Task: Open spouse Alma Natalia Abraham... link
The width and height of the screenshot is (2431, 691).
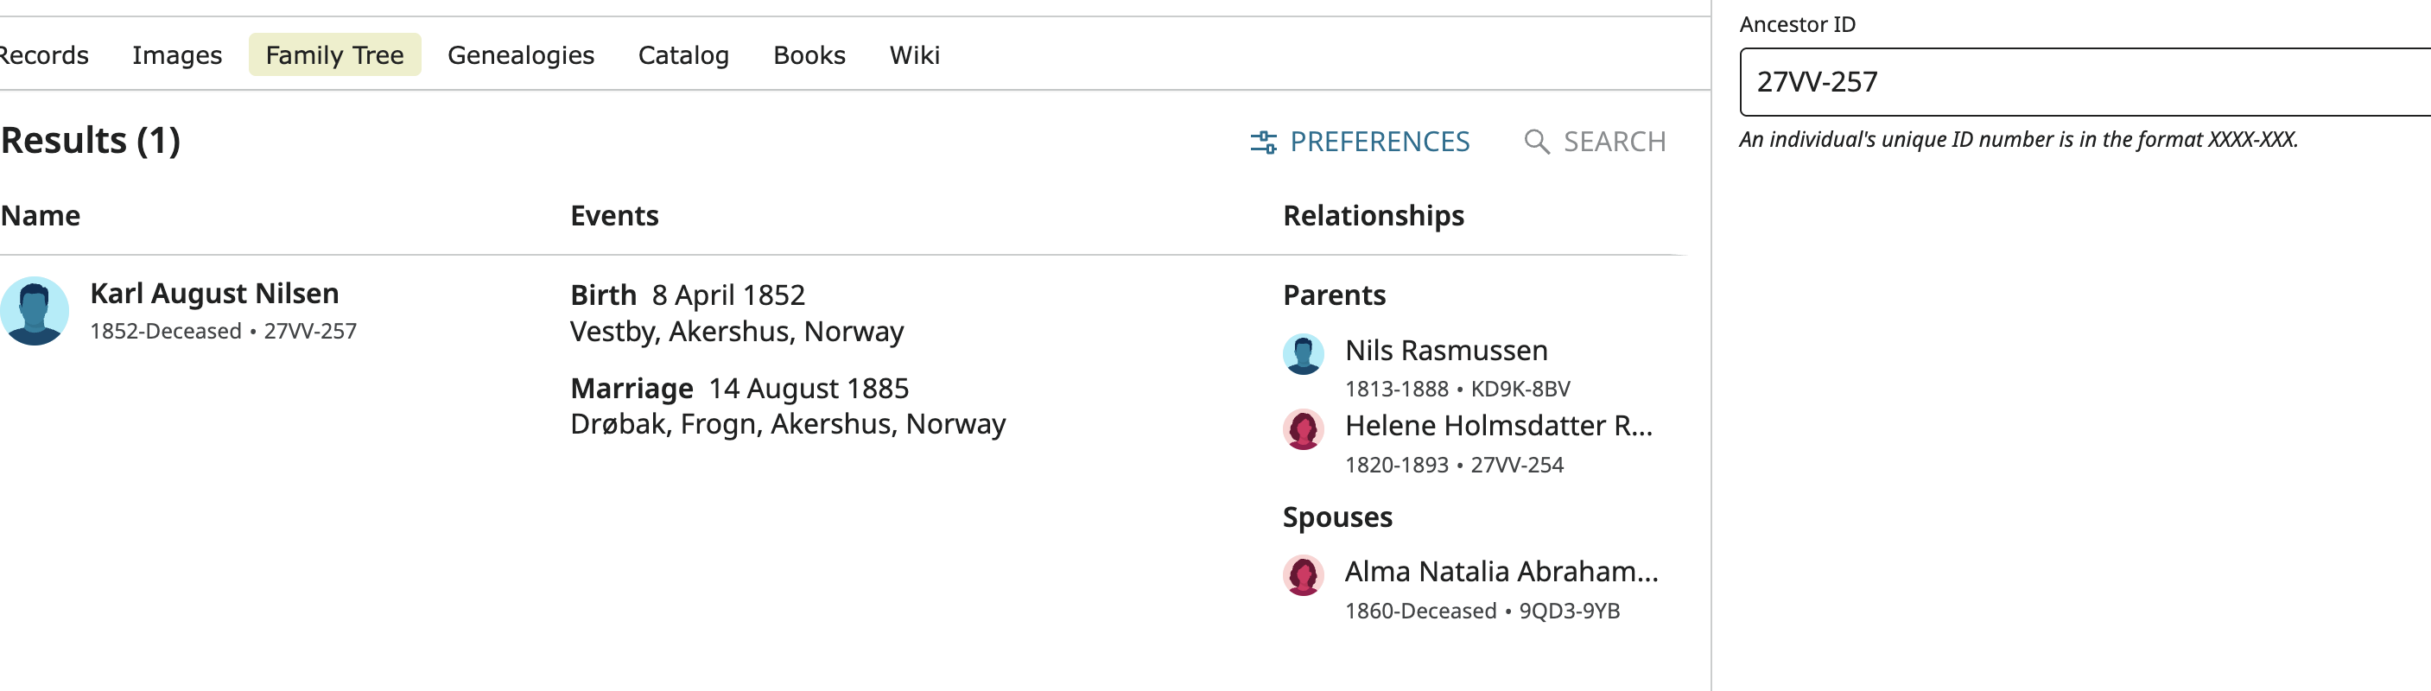Action: tap(1501, 571)
